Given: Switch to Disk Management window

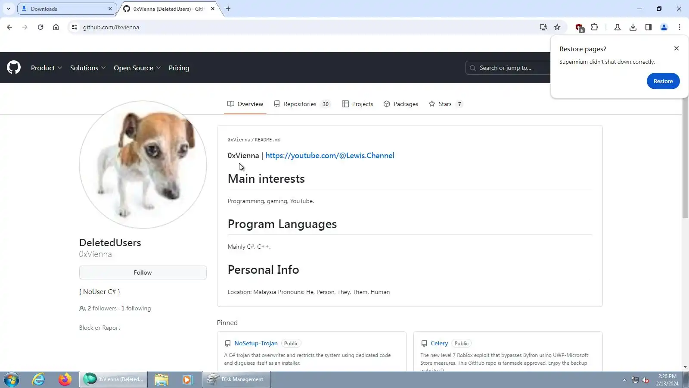Looking at the screenshot, I should (x=236, y=379).
